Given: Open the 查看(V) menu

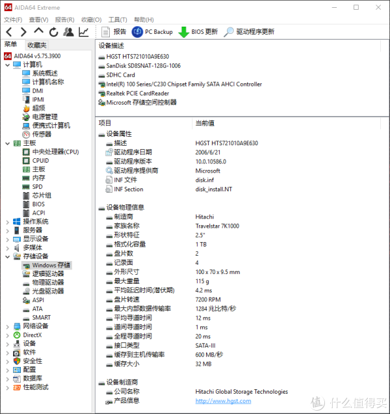Looking at the screenshot, I should (36, 20).
